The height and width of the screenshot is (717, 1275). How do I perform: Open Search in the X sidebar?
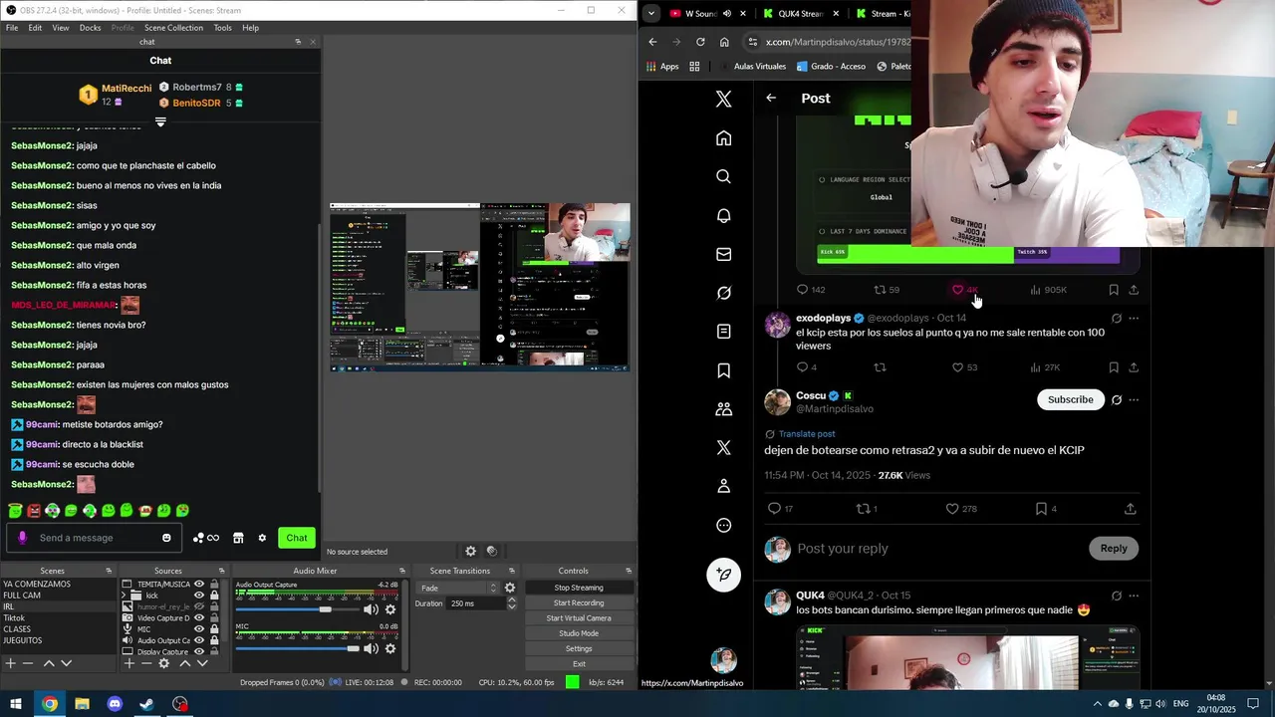pos(724,176)
